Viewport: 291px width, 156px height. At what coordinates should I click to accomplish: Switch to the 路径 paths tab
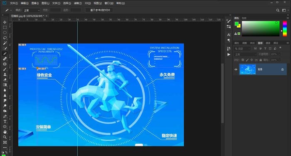pos(276,43)
